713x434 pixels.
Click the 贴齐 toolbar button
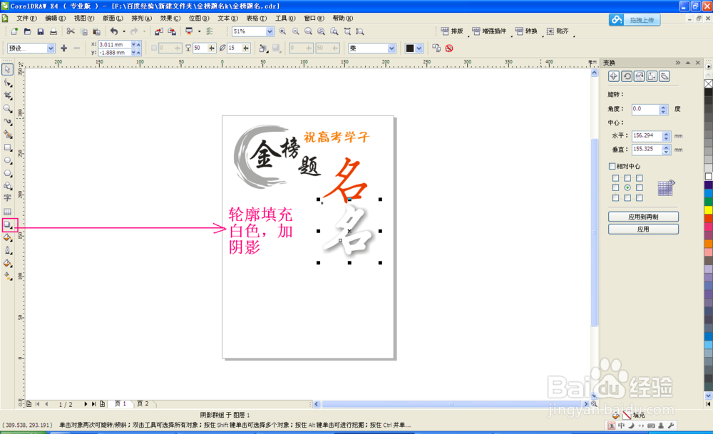pos(558,31)
